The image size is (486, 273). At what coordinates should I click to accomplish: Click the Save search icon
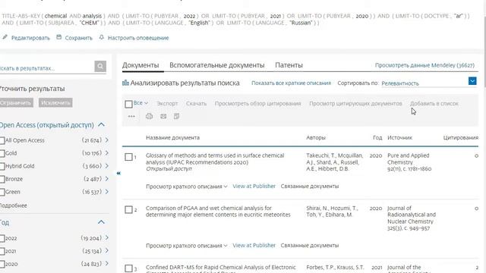click(59, 37)
